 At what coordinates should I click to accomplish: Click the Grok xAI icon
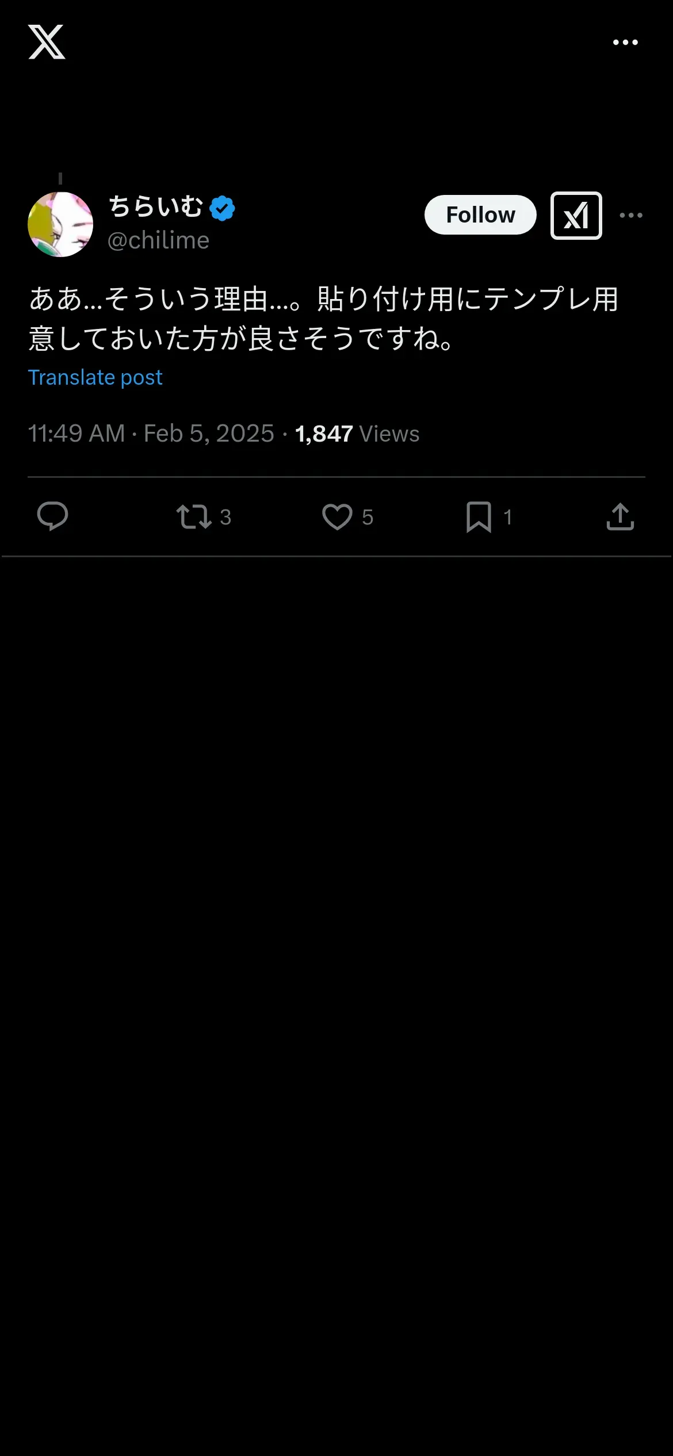[576, 216]
